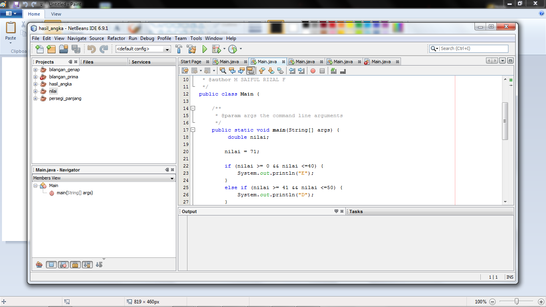
Task: Click inside the Search Ctrl+I field
Action: pos(472,48)
